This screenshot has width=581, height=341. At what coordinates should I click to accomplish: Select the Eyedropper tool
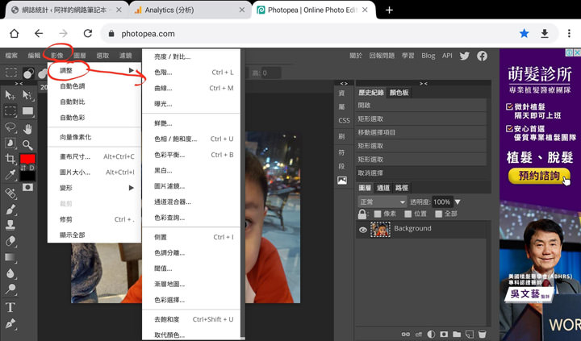pyautogui.click(x=10, y=174)
